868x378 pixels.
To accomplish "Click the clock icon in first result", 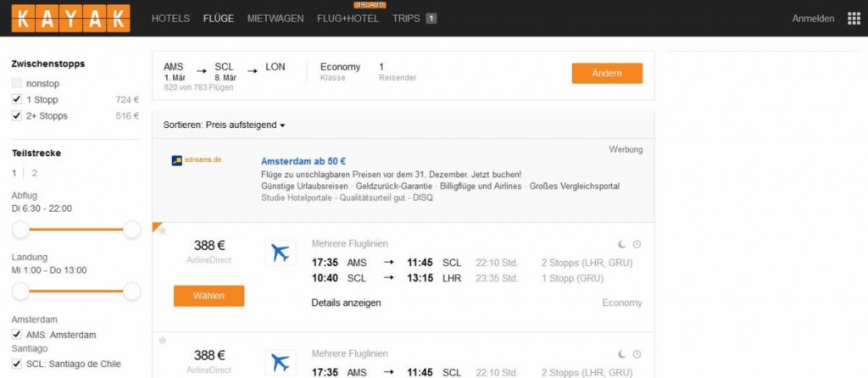I will click(637, 245).
